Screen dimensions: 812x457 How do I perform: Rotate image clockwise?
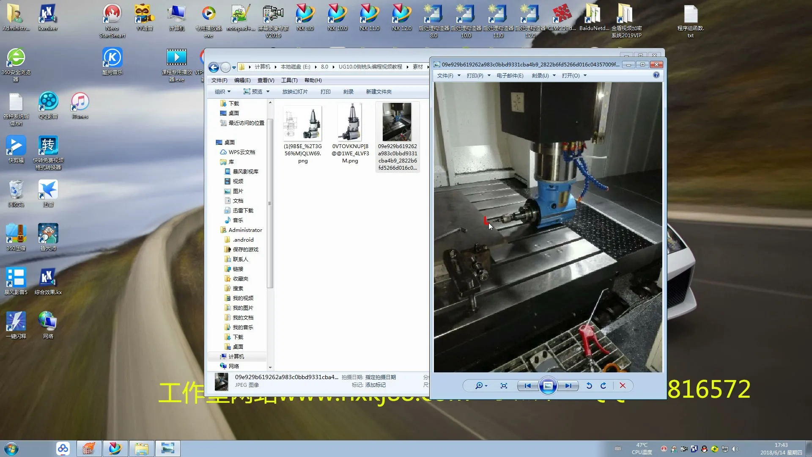pos(604,385)
